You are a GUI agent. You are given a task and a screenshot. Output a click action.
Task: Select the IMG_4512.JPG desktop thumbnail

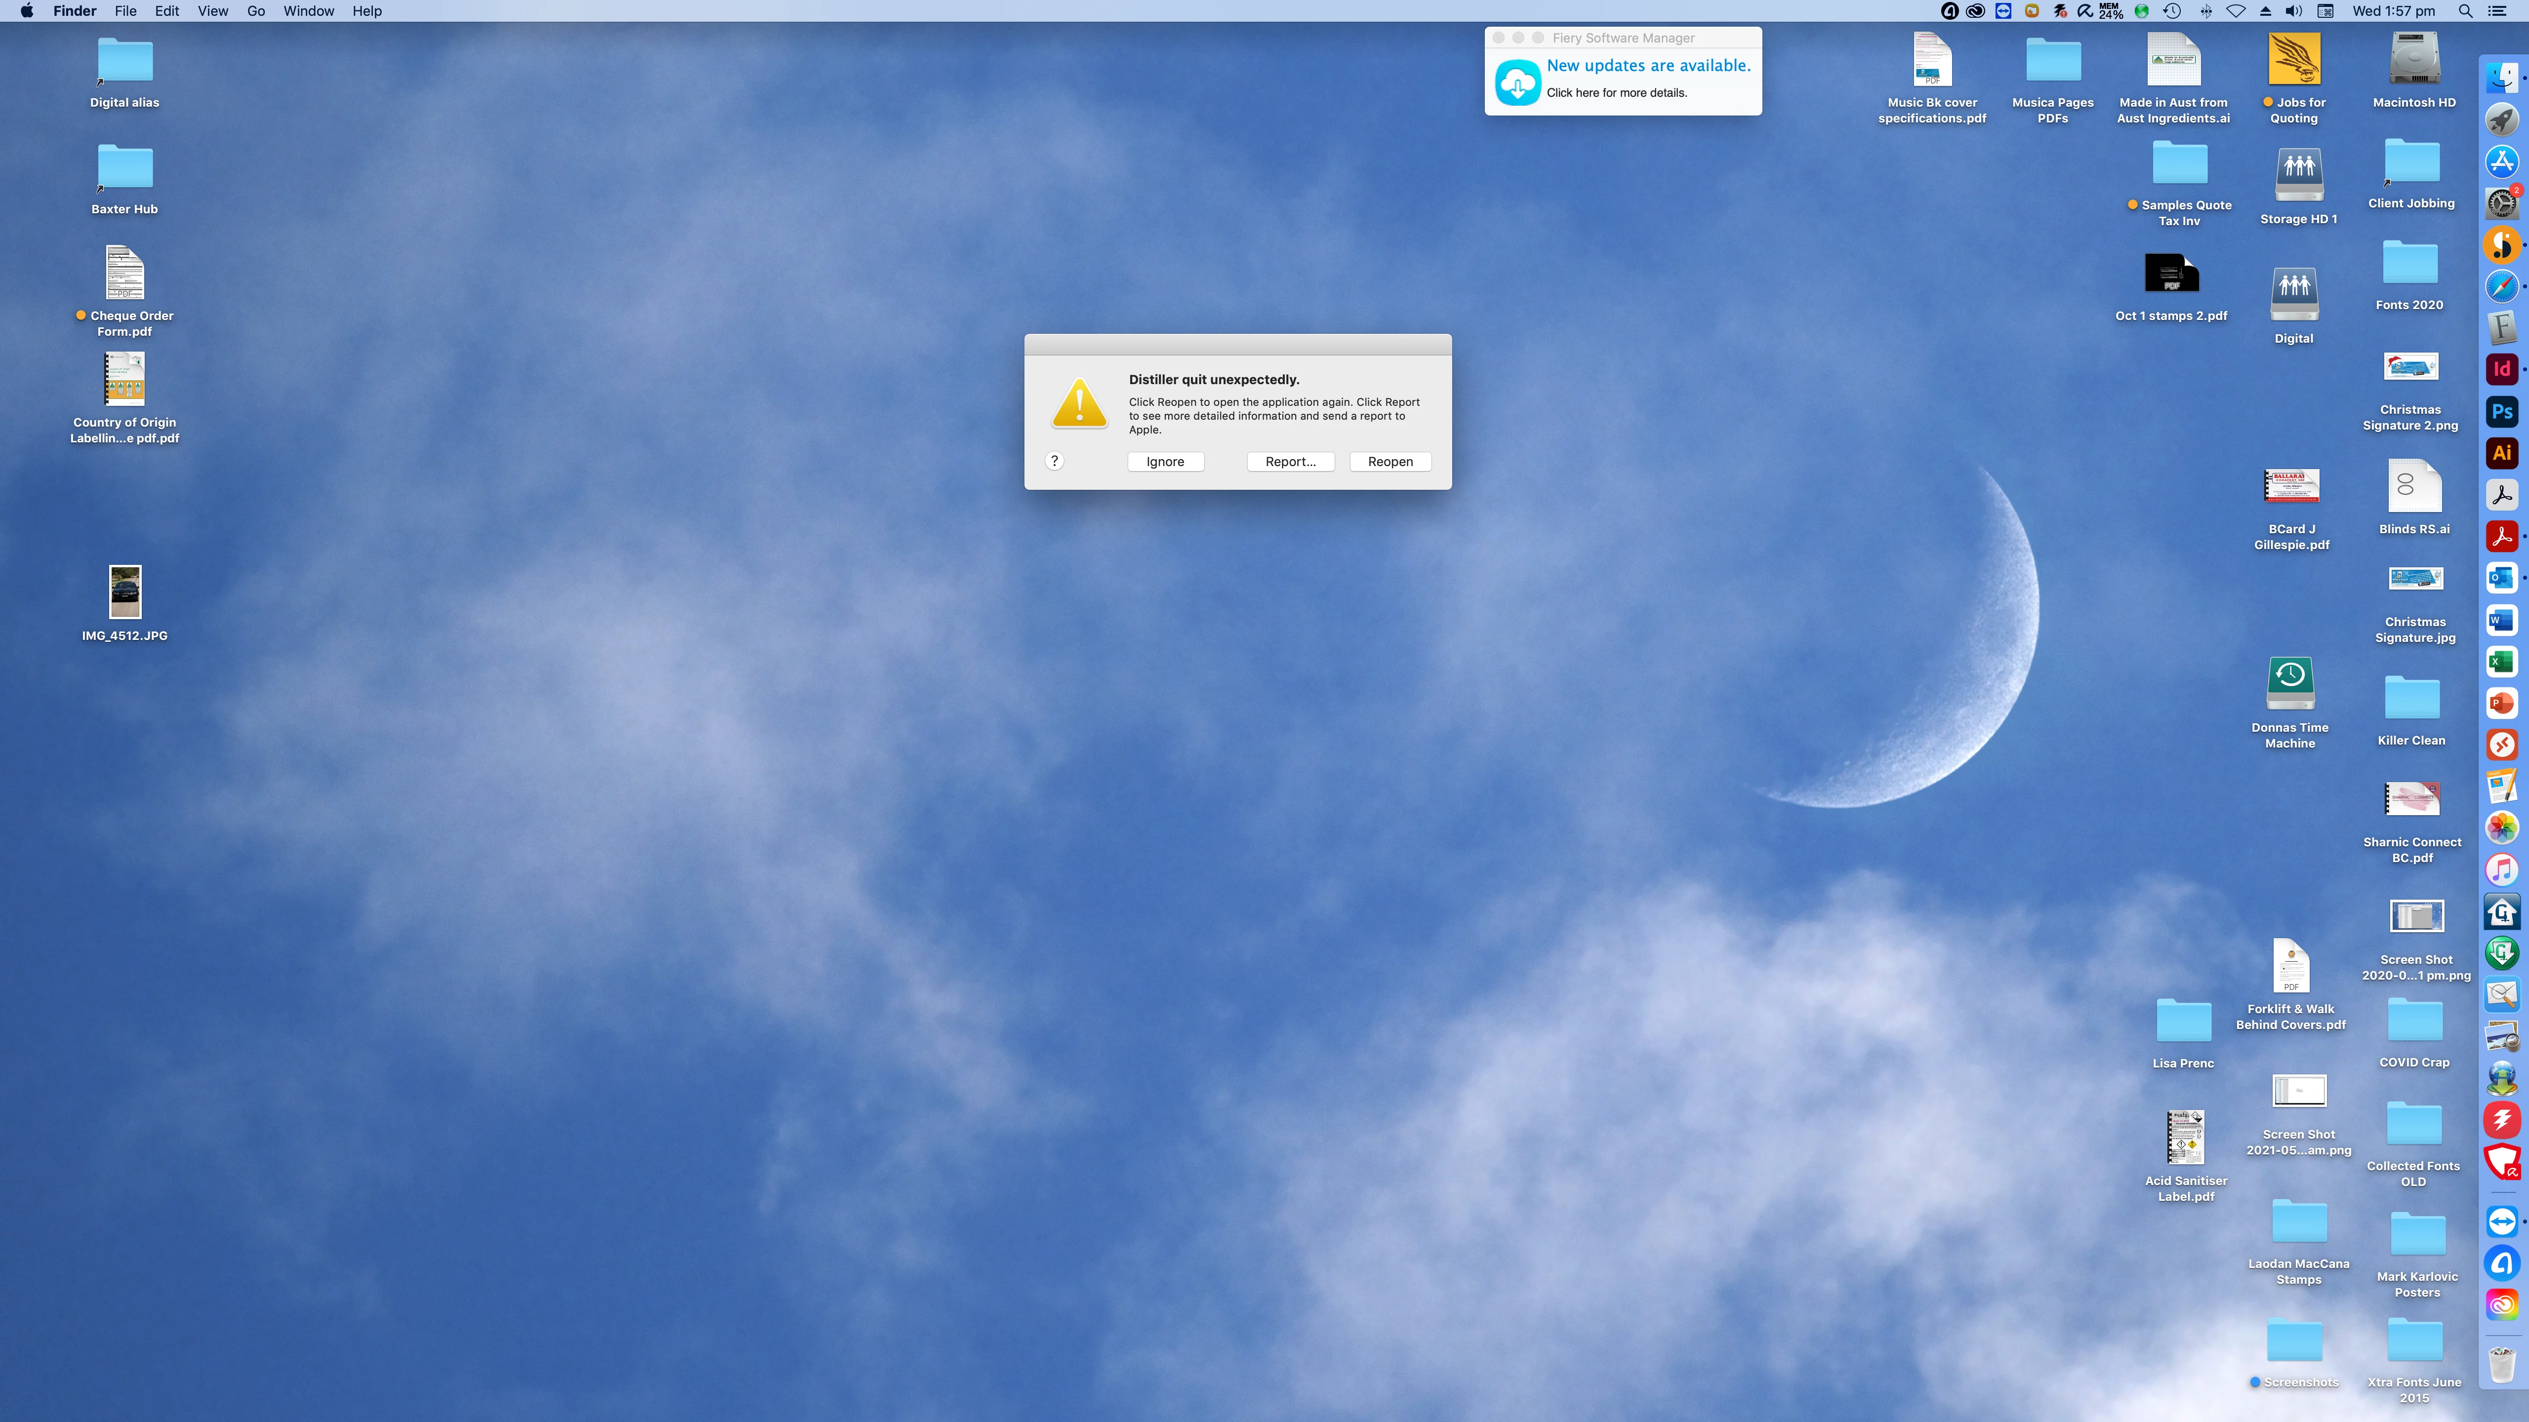coord(124,592)
